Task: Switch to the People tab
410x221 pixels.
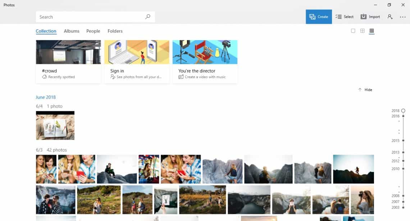Action: [x=93, y=31]
